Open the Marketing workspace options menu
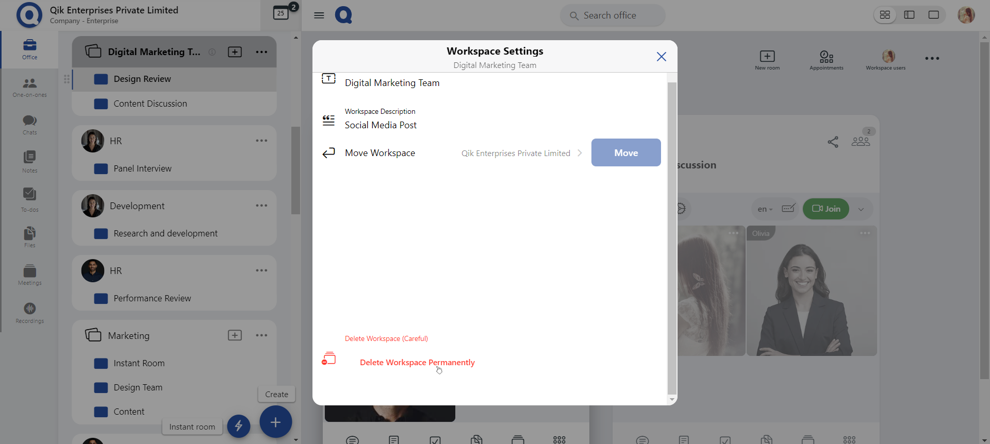Viewport: 990px width, 444px height. pos(261,335)
